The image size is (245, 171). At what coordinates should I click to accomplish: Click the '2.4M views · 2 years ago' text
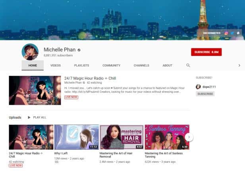pos(115,162)
